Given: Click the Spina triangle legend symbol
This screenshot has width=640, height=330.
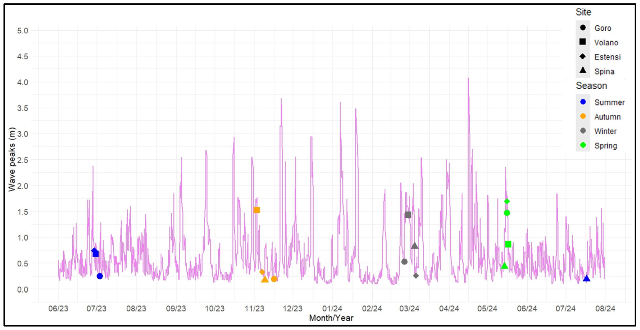Looking at the screenshot, I should pyautogui.click(x=583, y=70).
